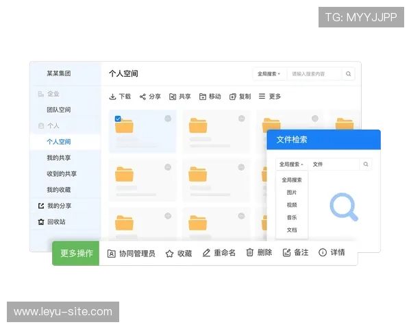Screen dimensions: 411x329
Task: Uncheck the selected first folder checkbox
Action: point(118,119)
